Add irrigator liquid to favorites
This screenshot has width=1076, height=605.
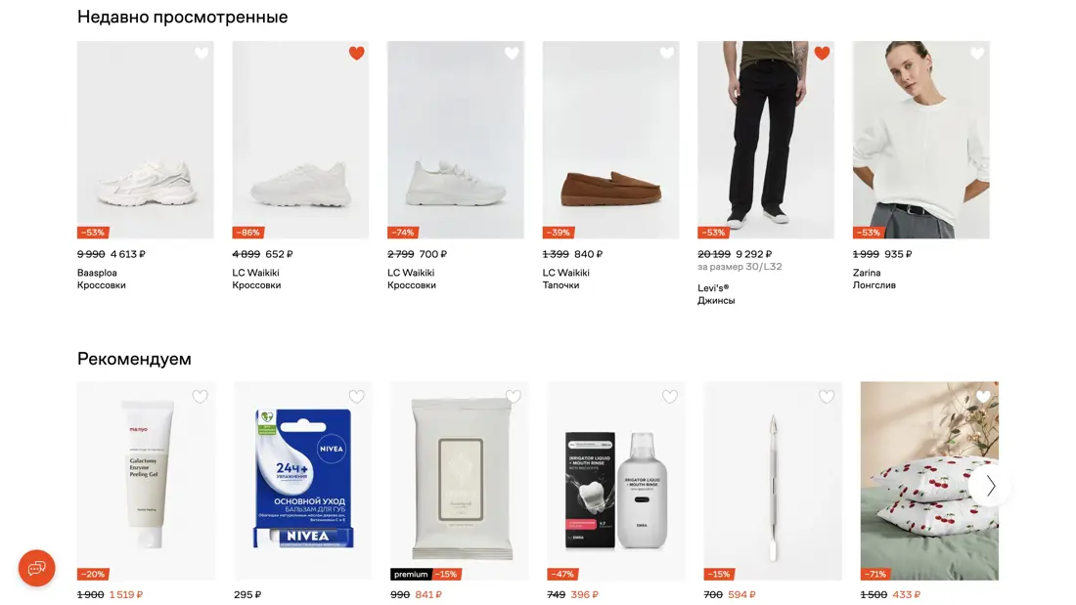click(x=670, y=397)
